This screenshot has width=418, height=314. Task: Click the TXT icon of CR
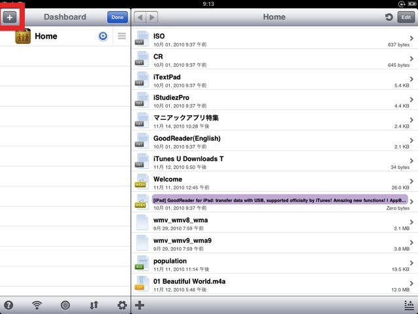click(x=142, y=59)
